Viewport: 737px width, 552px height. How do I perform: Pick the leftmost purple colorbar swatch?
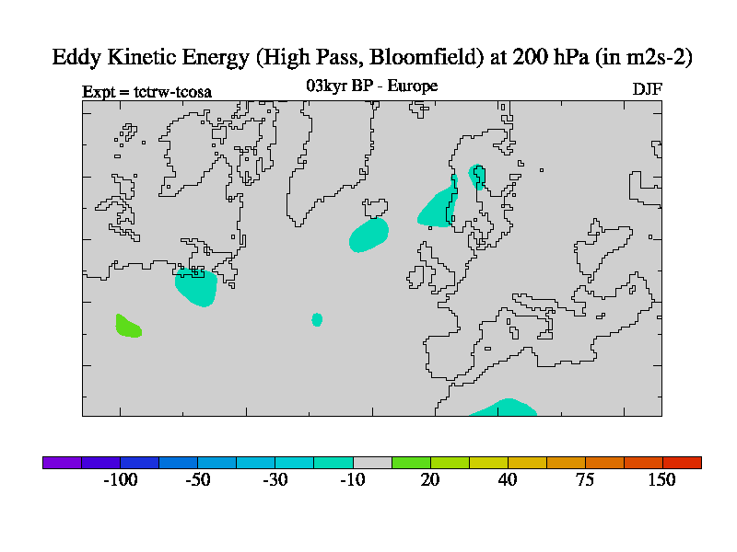(x=62, y=463)
